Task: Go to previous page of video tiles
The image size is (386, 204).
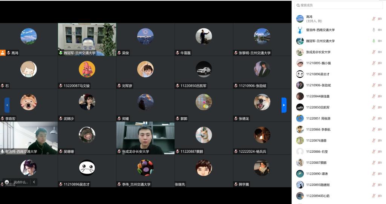Action: pos(7,105)
